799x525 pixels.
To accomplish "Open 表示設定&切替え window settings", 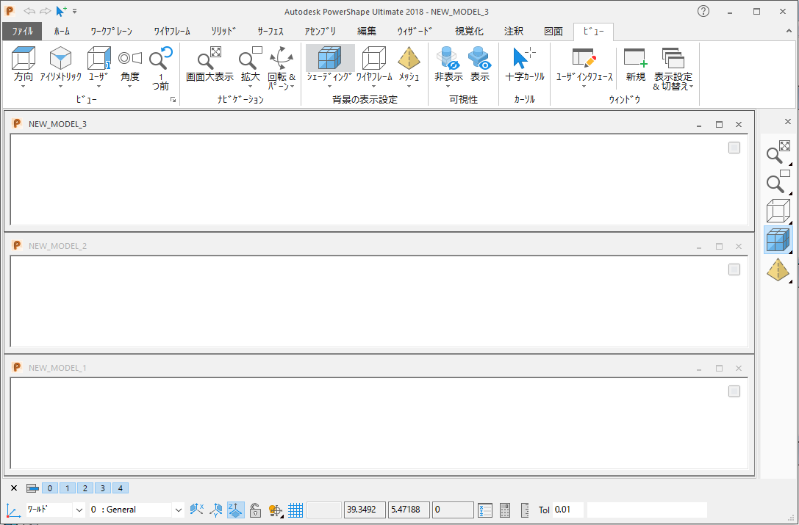I will (673, 58).
